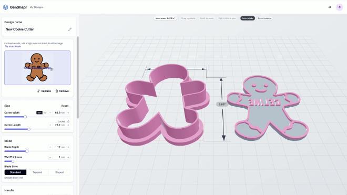Increase Cutter Width with plus button
Viewport: 347px width, 195px height.
tap(68, 112)
